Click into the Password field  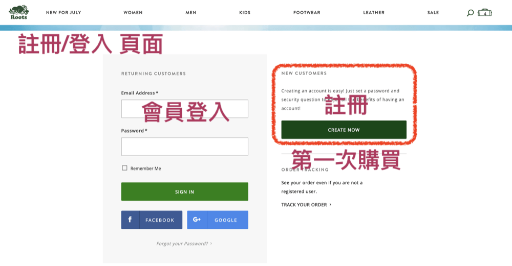coord(184,147)
